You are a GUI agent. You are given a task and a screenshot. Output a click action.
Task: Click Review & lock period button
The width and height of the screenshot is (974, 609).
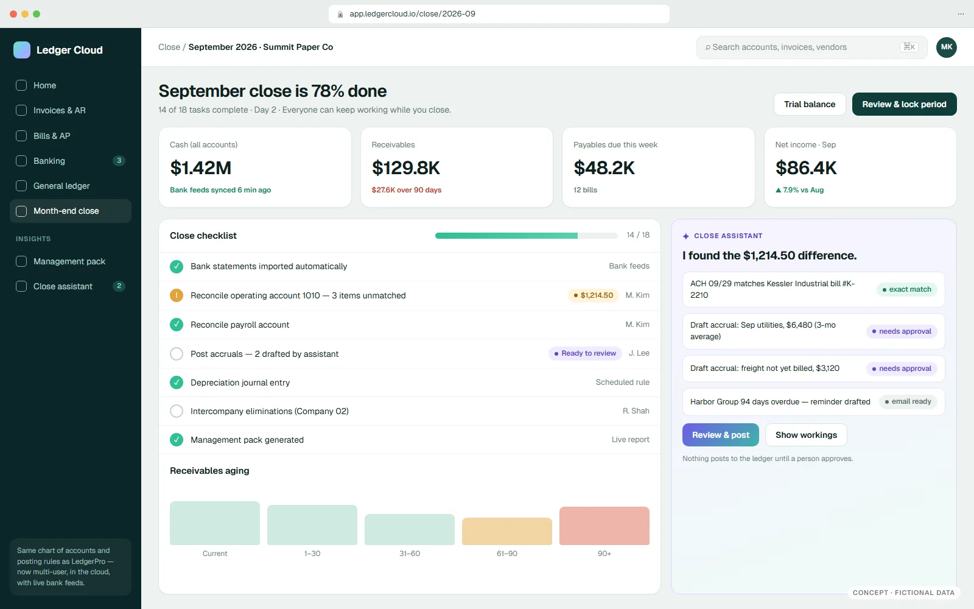point(904,104)
